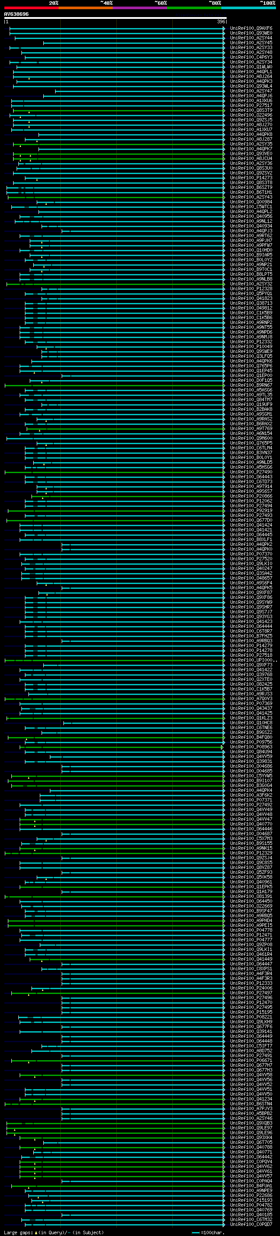Select the UniRef100_P07370 label

251,554
